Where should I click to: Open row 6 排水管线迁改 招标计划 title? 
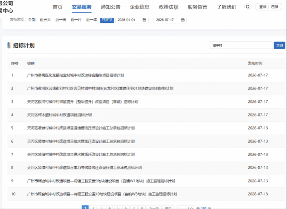tap(81, 141)
